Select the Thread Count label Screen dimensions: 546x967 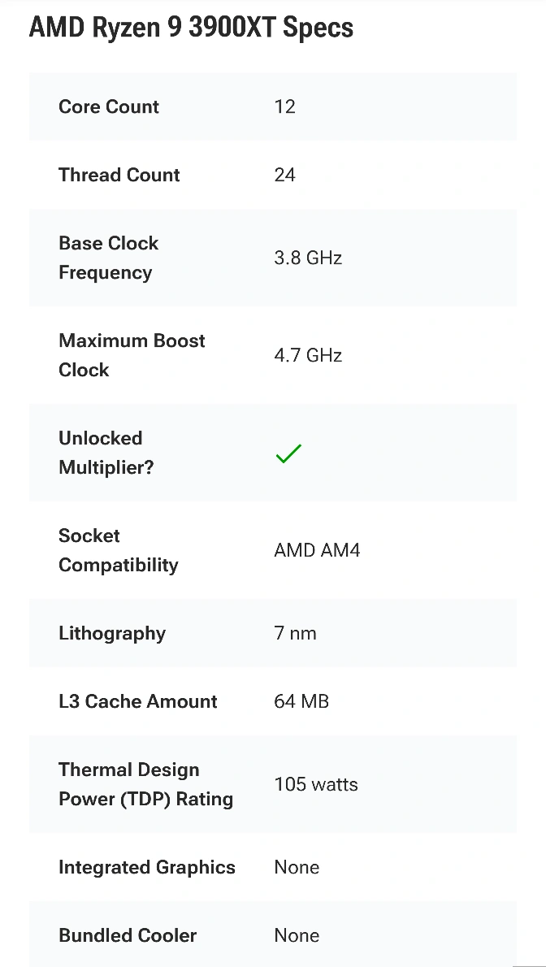(119, 176)
